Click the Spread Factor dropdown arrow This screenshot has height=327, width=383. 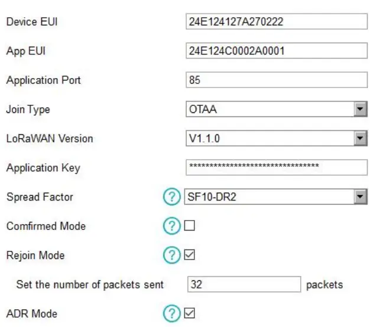361,197
